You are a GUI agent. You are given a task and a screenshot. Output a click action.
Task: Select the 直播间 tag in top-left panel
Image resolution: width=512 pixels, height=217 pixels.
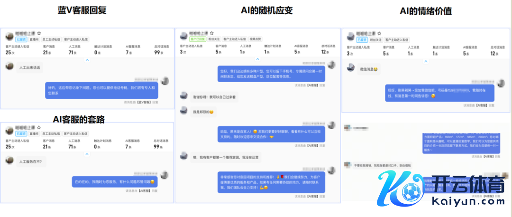[x=34, y=40]
